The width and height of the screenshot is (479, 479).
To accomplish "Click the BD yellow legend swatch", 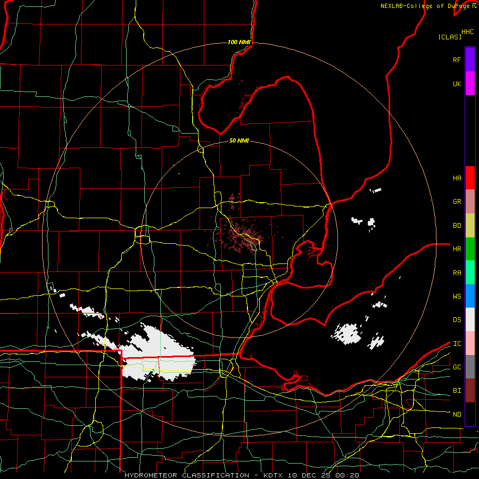I will click(x=470, y=226).
